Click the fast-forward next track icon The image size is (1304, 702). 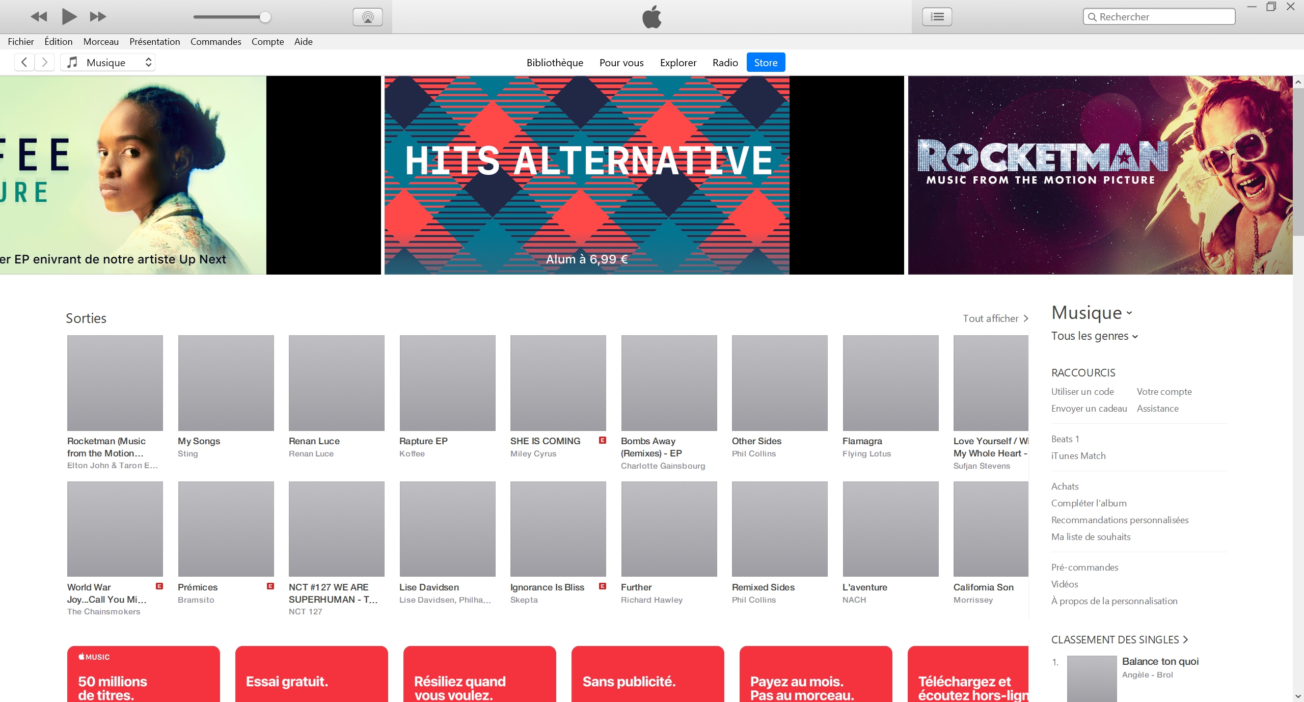pyautogui.click(x=98, y=17)
